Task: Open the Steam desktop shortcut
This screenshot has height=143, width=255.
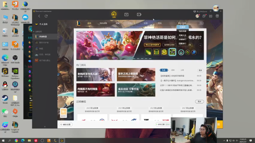Action: coord(5,99)
